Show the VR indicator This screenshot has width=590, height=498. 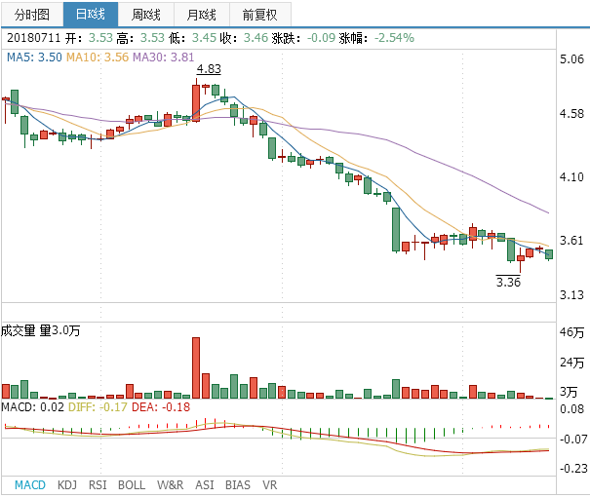point(270,484)
